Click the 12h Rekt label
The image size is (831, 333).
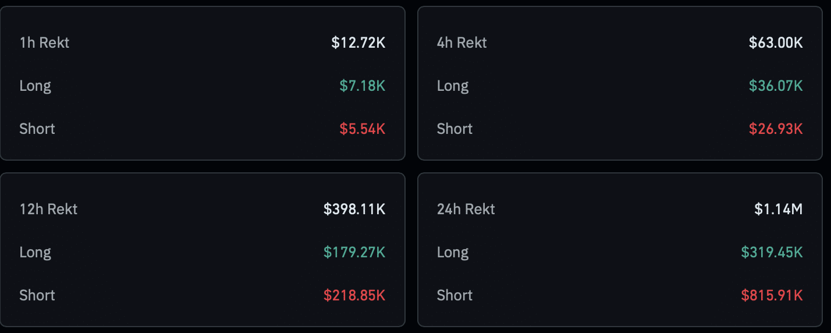click(48, 209)
